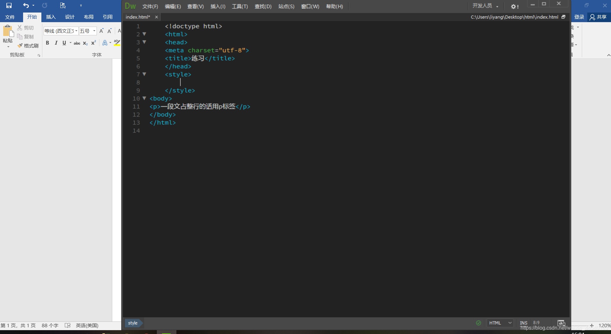Screen dimensions: 611x334
Task: Apply text effects with the blue A icon
Action: point(105,43)
